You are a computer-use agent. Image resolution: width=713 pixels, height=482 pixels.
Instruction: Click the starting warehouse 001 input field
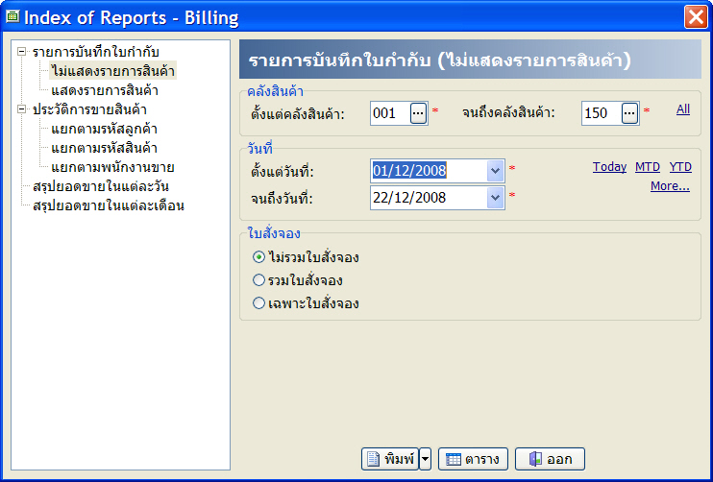point(388,113)
